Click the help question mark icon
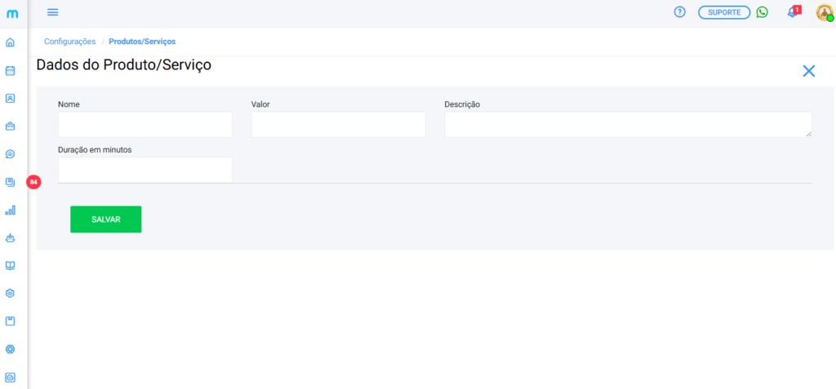 (x=679, y=12)
